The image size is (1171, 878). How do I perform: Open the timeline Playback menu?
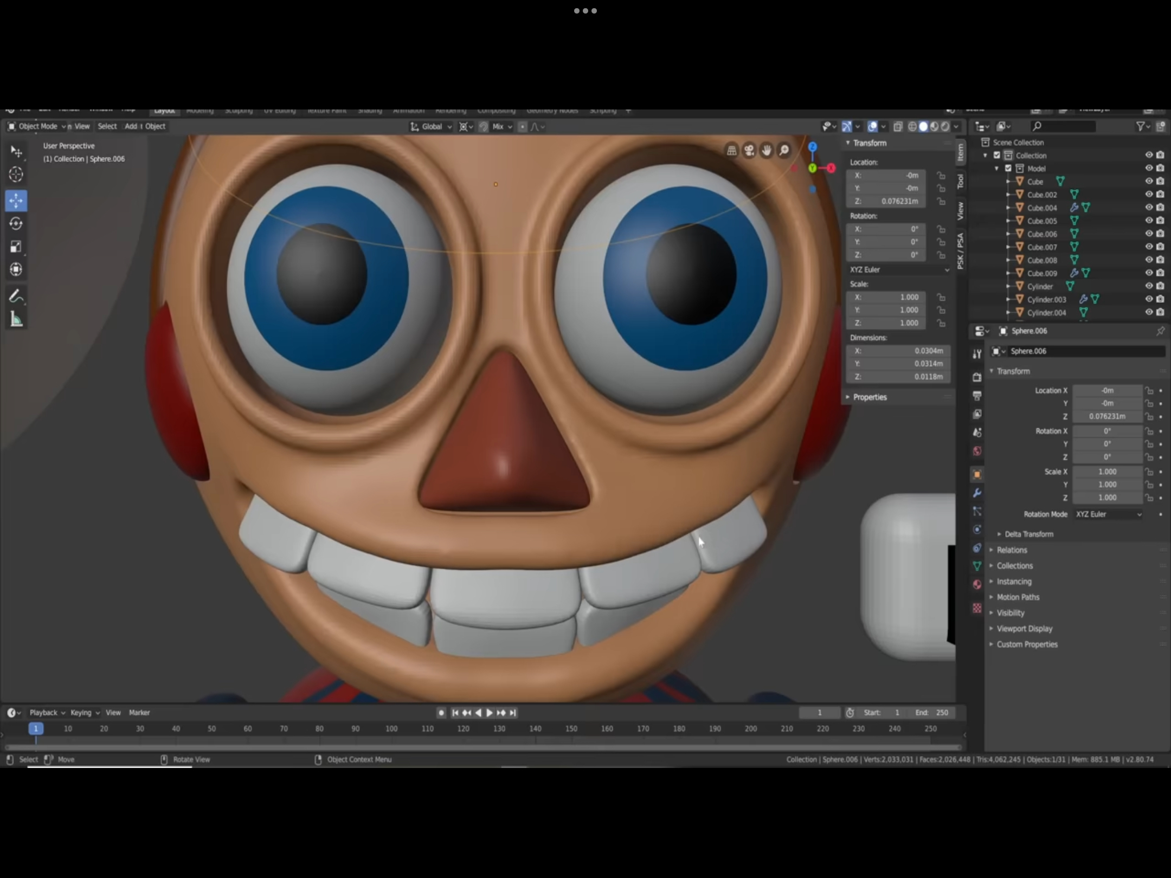tap(47, 713)
